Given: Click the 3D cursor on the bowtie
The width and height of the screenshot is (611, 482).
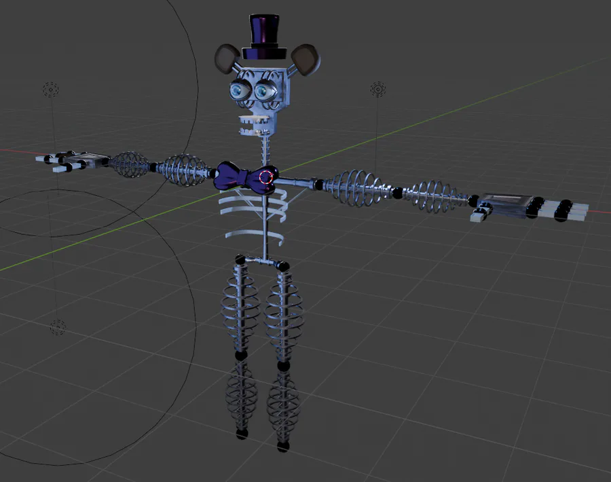Looking at the screenshot, I should pyautogui.click(x=267, y=177).
